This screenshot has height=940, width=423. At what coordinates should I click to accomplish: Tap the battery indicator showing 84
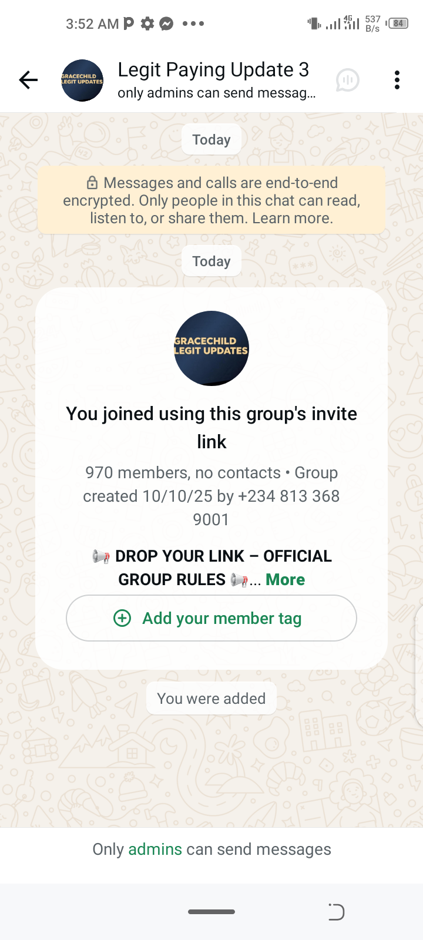click(398, 23)
